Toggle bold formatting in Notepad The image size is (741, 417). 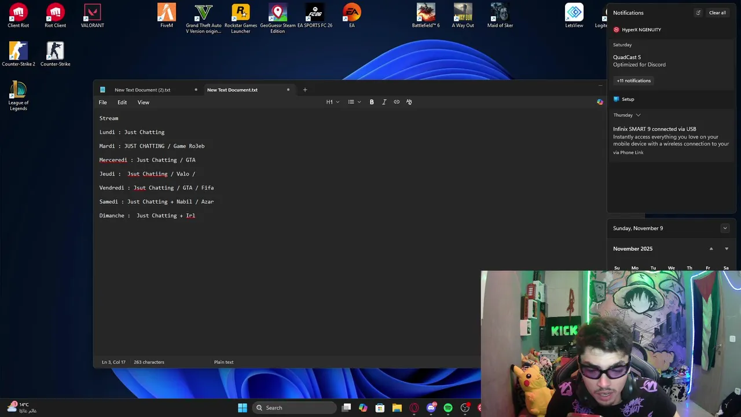tap(372, 102)
